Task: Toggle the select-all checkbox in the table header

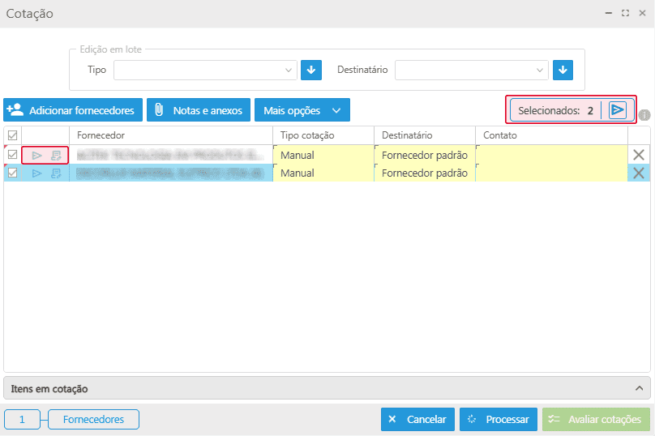Action: 12,135
